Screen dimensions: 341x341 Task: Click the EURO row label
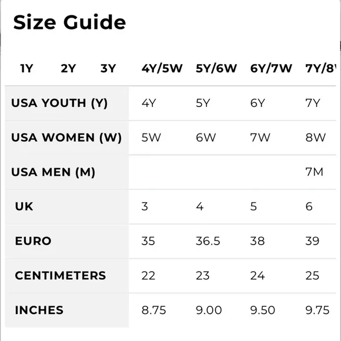33,241
